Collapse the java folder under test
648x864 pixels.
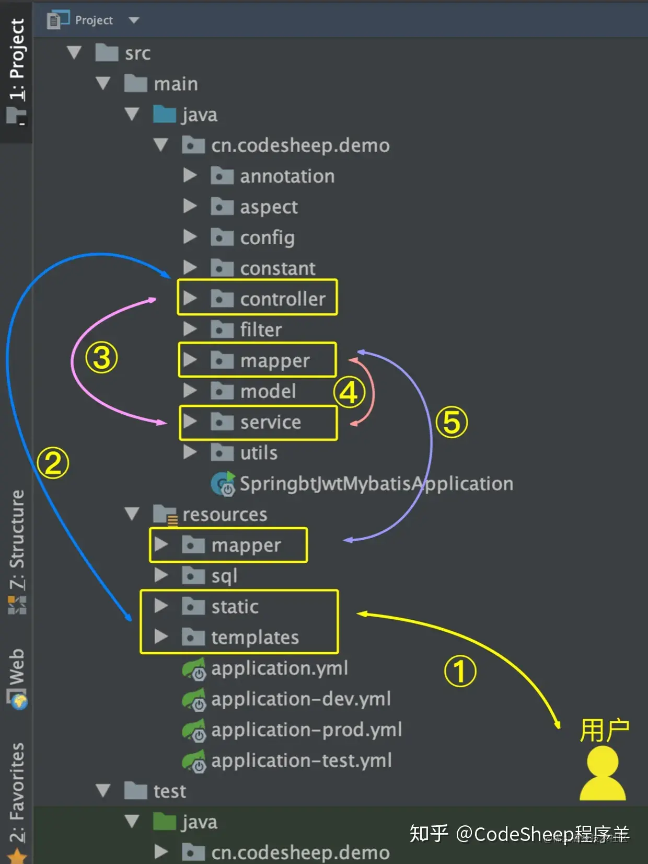tap(132, 822)
